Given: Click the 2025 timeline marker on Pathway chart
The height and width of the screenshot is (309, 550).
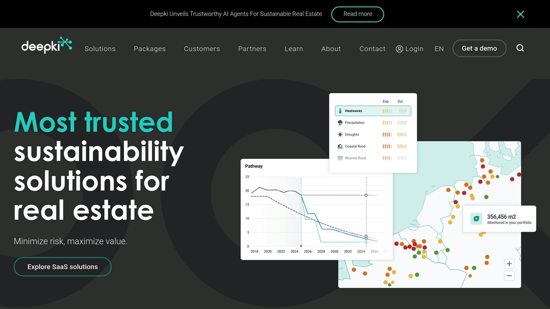Looking at the screenshot, I should tap(301, 246).
